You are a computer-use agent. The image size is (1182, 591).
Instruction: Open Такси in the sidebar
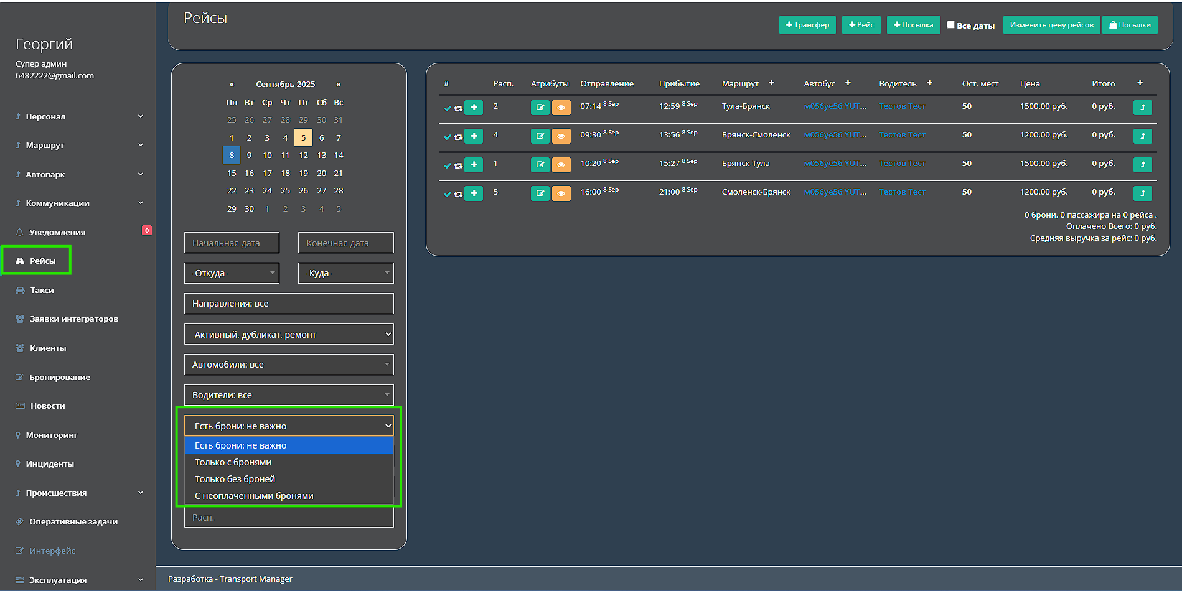point(42,290)
